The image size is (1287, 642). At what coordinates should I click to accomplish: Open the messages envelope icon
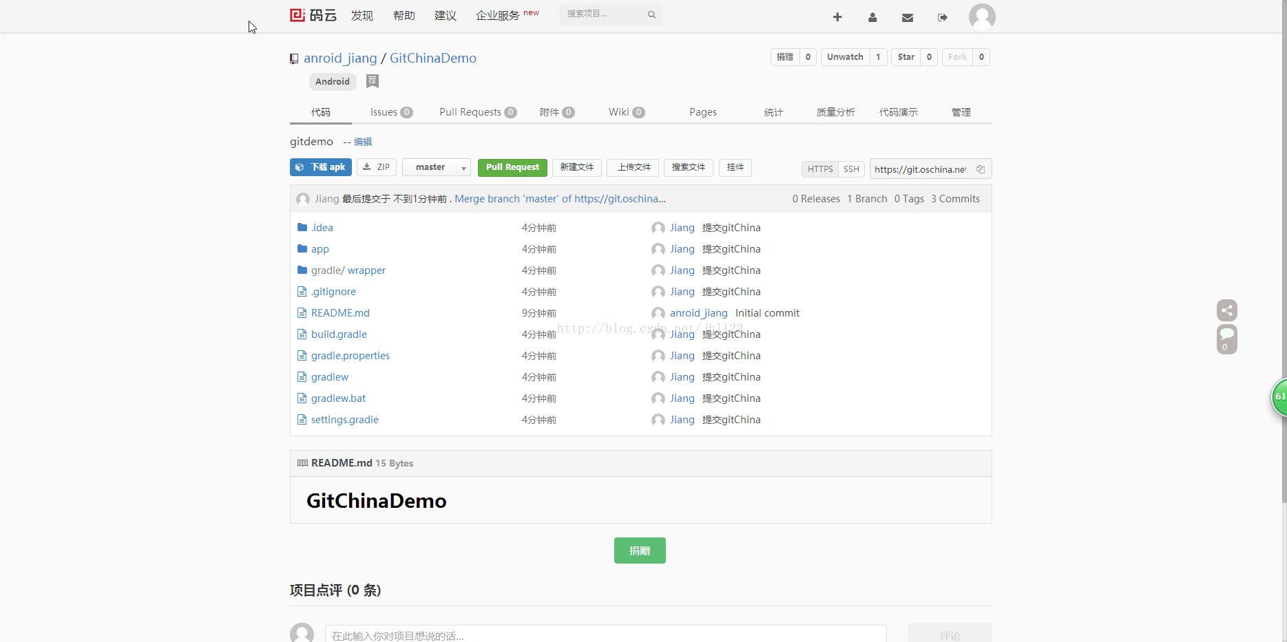point(908,17)
